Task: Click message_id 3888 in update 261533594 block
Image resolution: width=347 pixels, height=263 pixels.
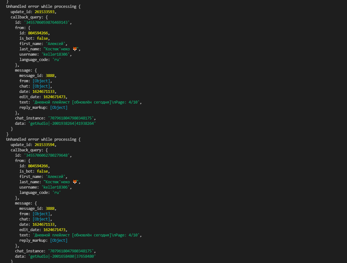Action: [x=50, y=209]
